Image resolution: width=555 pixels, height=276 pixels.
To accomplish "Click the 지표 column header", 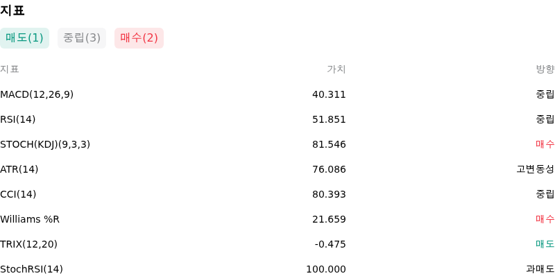I will pos(10,69).
